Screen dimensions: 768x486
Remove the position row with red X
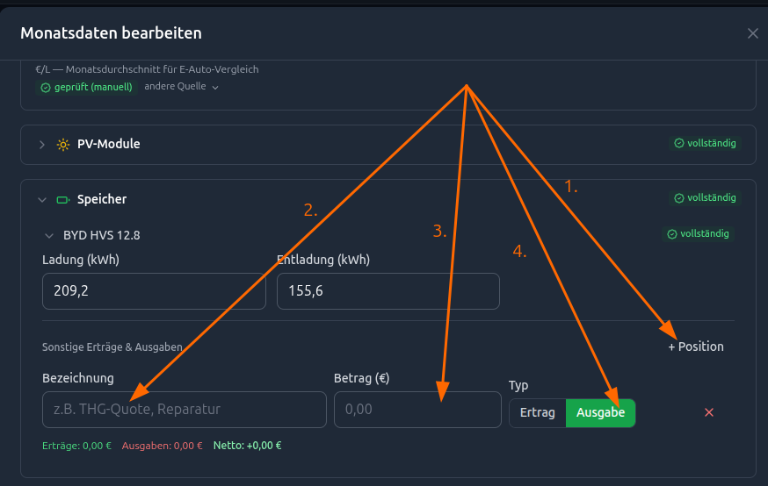coord(709,412)
